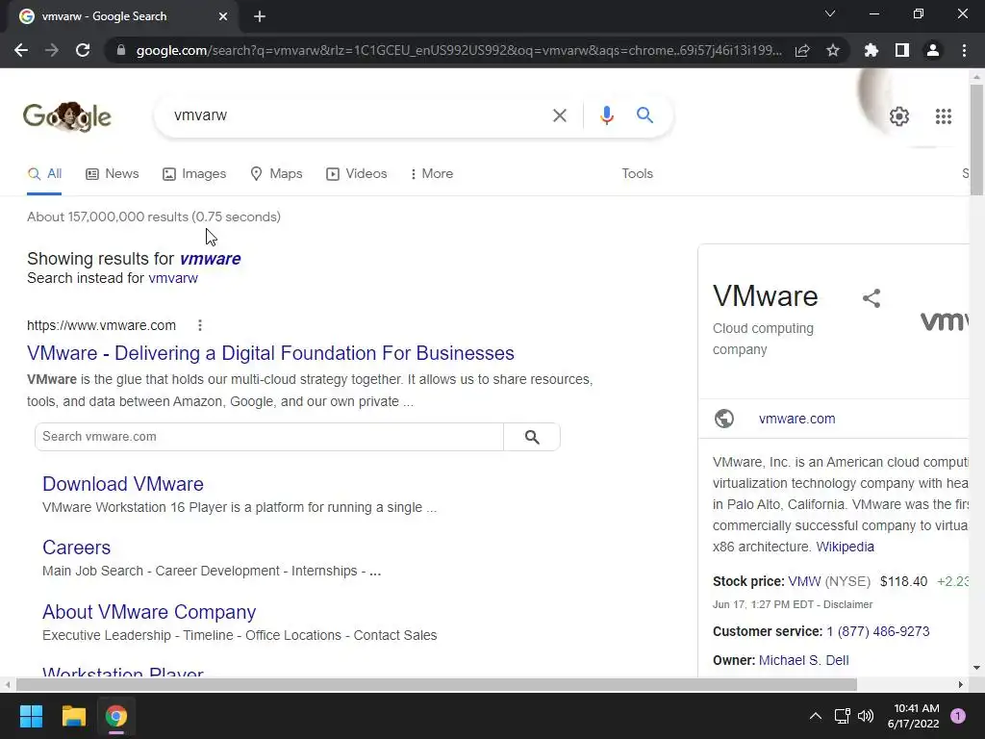Screen dimensions: 985x739
Task: Open the Wikipedia source link
Action: pos(845,547)
